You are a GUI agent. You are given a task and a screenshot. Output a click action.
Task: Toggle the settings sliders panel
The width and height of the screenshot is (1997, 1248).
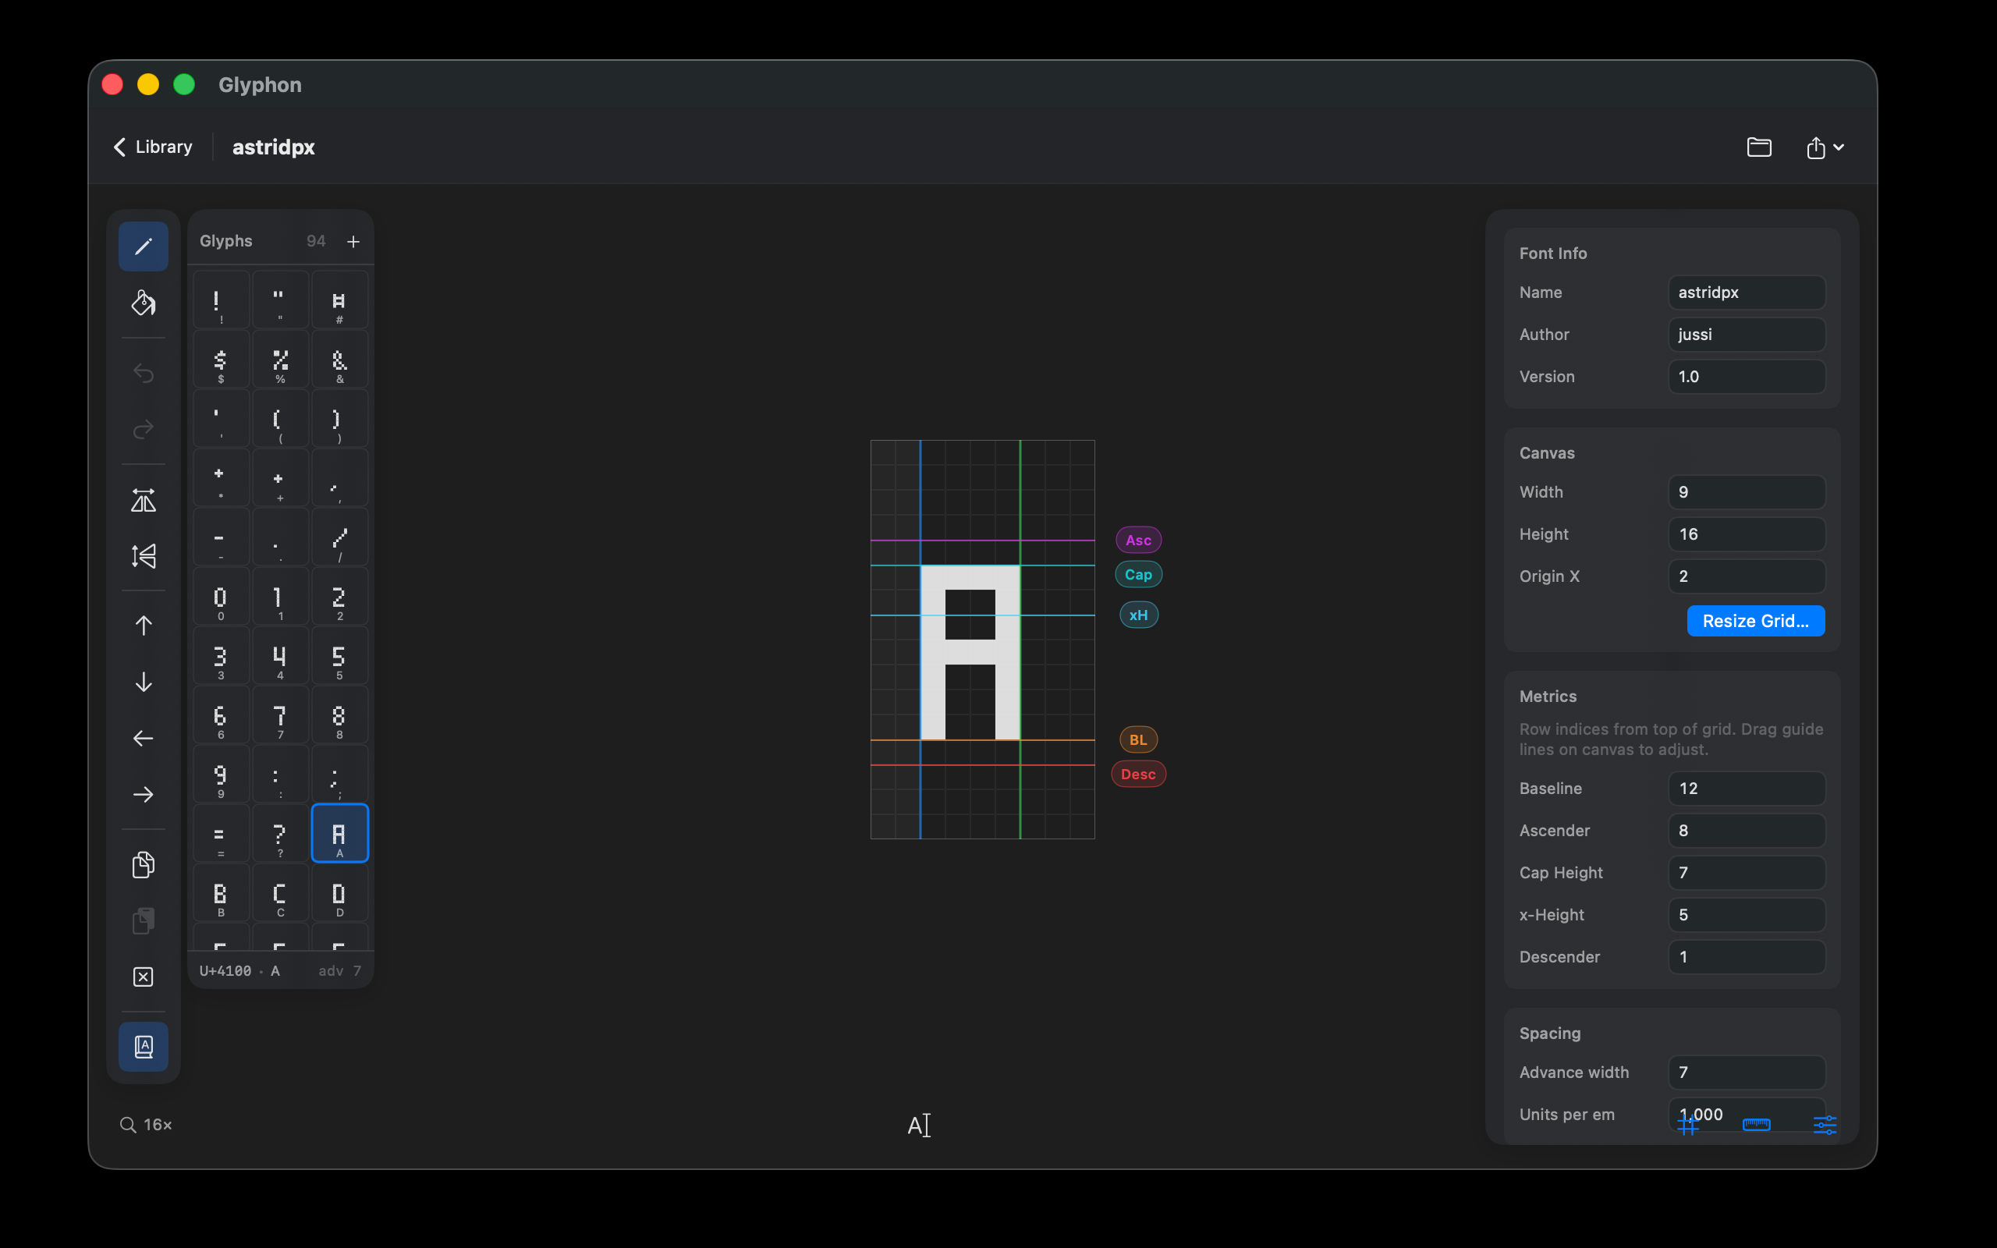point(1825,1124)
